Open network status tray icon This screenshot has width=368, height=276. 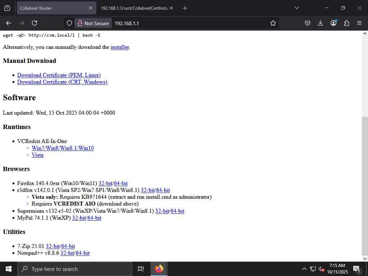click(313, 269)
